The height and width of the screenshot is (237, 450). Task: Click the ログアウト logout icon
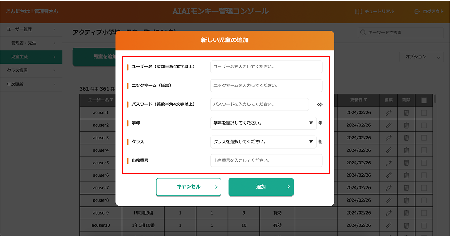pos(417,12)
